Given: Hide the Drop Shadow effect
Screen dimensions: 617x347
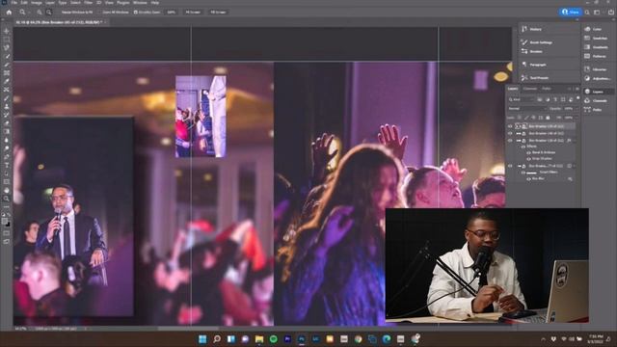Looking at the screenshot, I should pos(528,158).
